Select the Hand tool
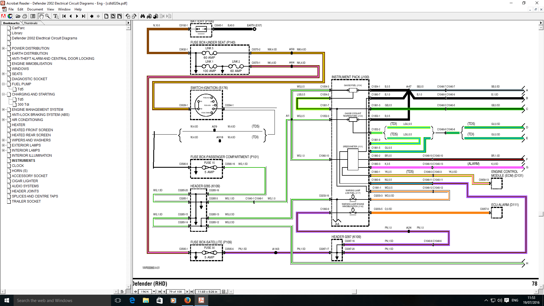544x306 pixels. point(41,16)
